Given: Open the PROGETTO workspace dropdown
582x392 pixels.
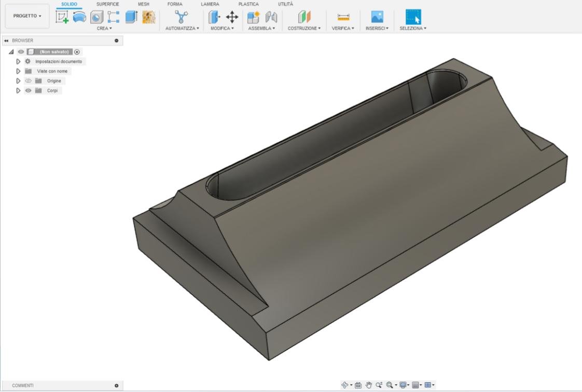Looking at the screenshot, I should 27,16.
